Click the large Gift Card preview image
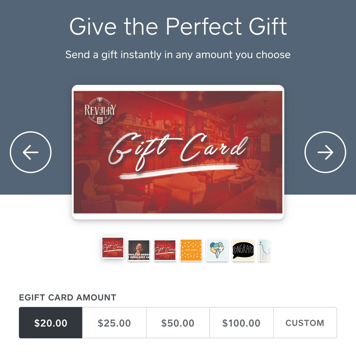Viewport: 356px width, 354px height. coord(178,152)
